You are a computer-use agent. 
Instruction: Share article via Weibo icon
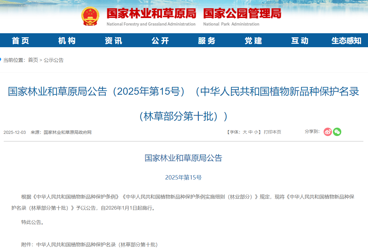328,132
